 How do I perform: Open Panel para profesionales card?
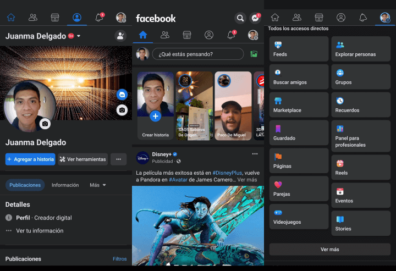pos(361,136)
